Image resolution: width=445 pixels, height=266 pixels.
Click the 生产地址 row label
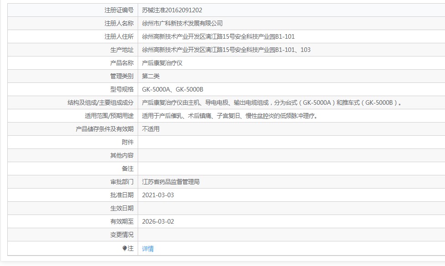122,50
